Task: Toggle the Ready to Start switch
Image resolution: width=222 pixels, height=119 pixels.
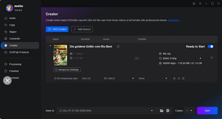Action: click(x=211, y=47)
